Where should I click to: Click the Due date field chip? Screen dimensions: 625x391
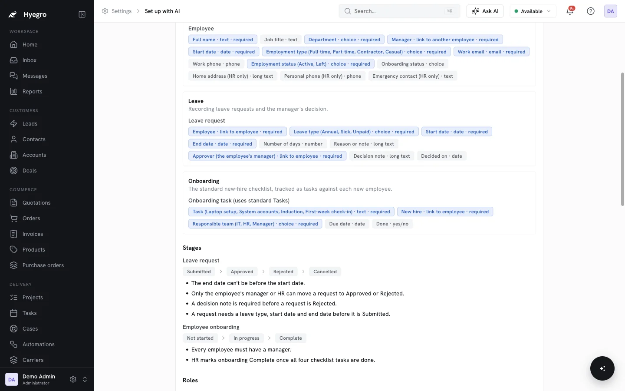347,224
